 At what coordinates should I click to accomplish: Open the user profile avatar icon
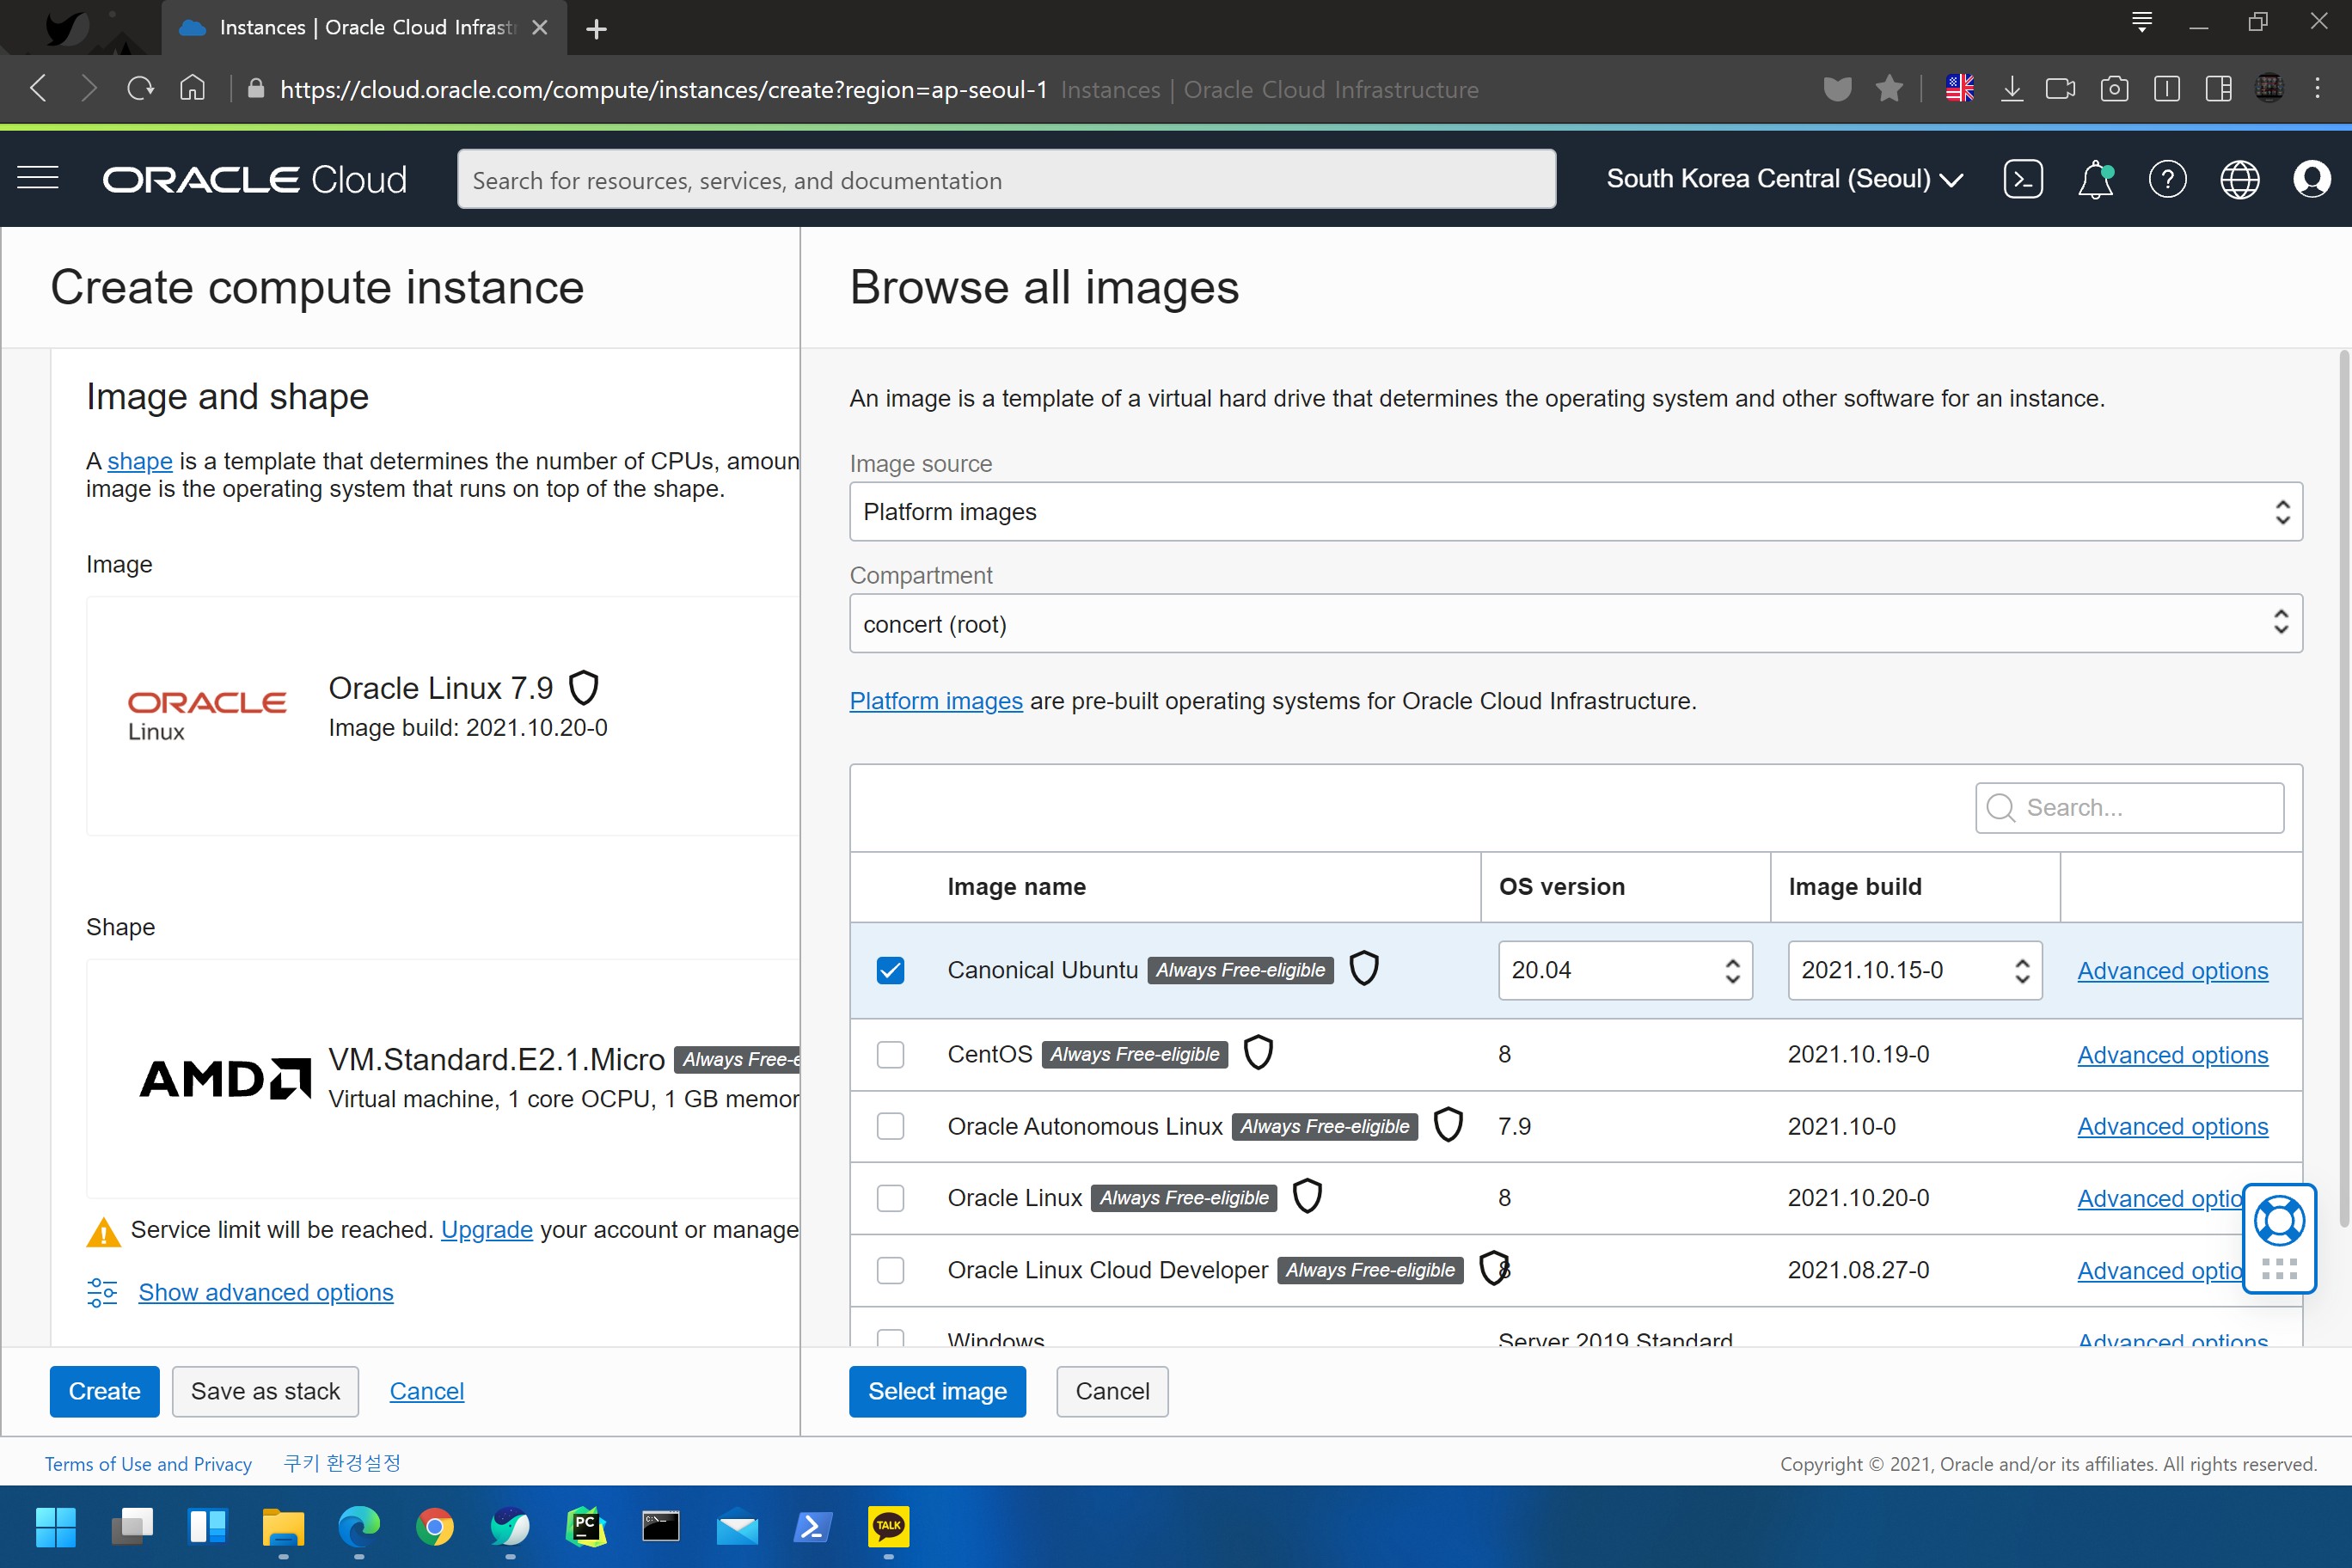[2311, 180]
